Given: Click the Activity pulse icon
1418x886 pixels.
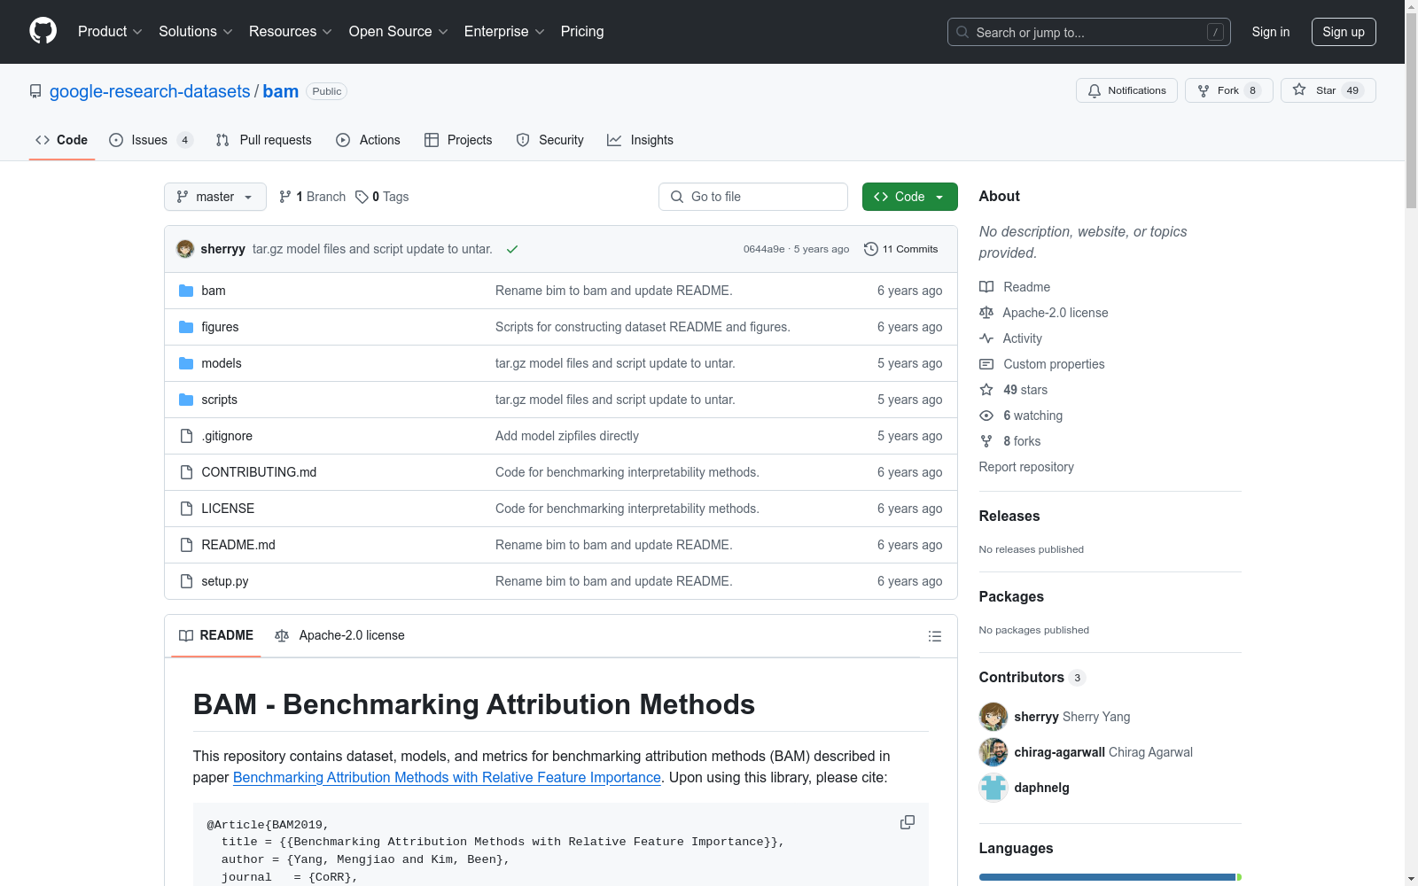Looking at the screenshot, I should 986,338.
